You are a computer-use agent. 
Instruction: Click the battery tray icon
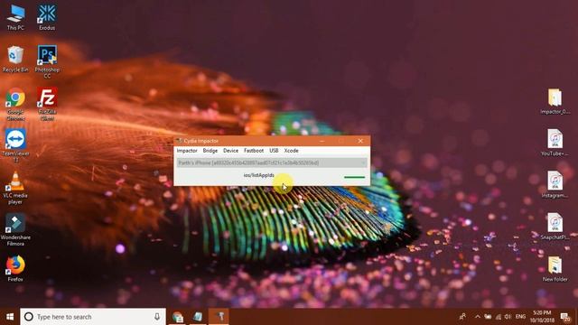(x=488, y=317)
